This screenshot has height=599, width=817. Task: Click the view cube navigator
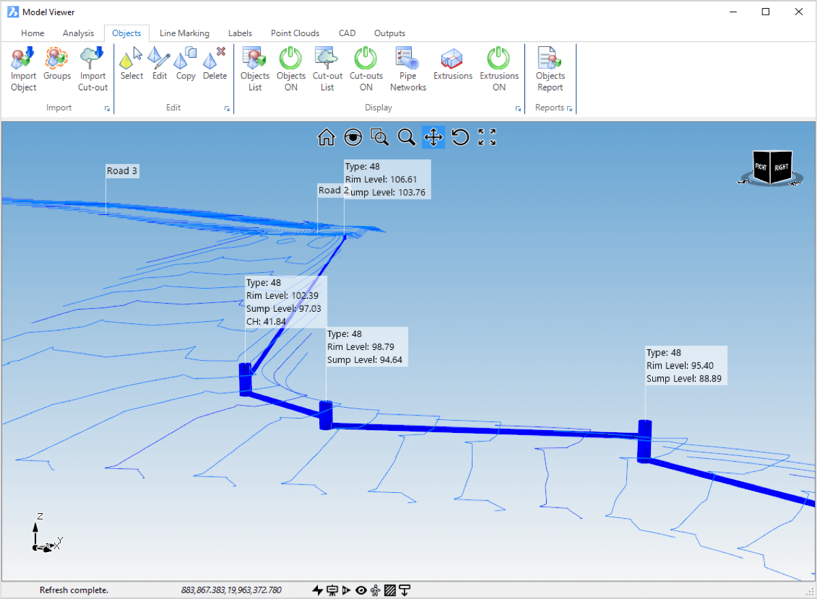[772, 167]
